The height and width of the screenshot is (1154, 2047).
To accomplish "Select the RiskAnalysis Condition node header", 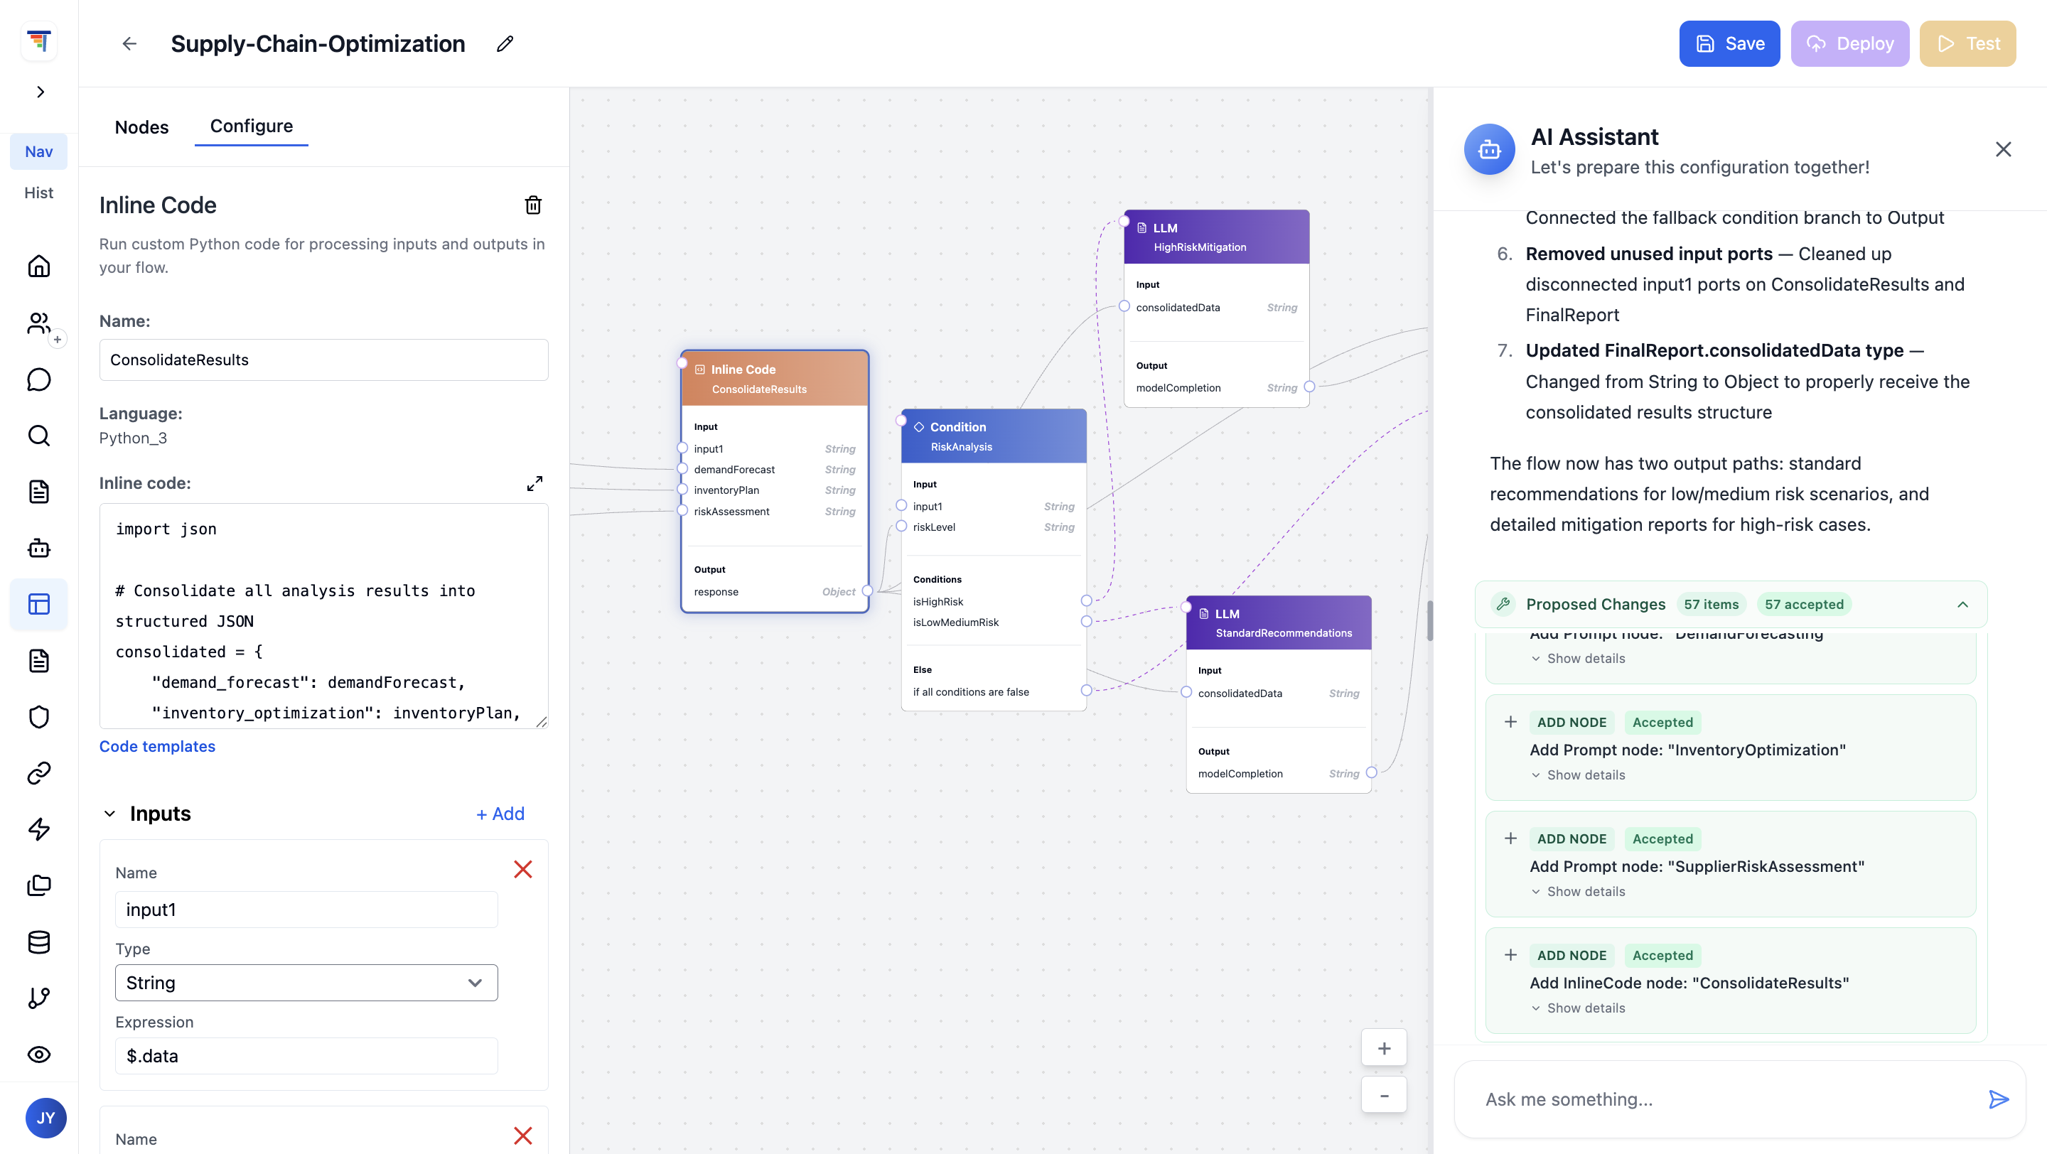I will click(994, 436).
